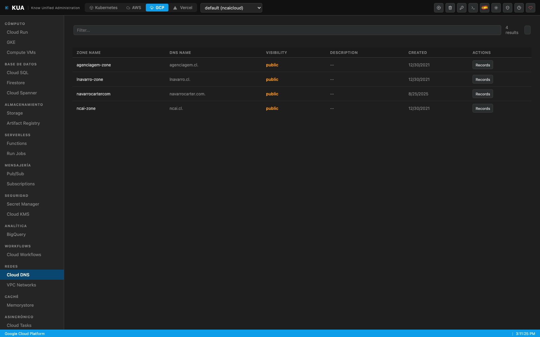Open Cloud Spanner in sidebar
Screen dimensions: 540x337
pyautogui.click(x=32, y=93)
